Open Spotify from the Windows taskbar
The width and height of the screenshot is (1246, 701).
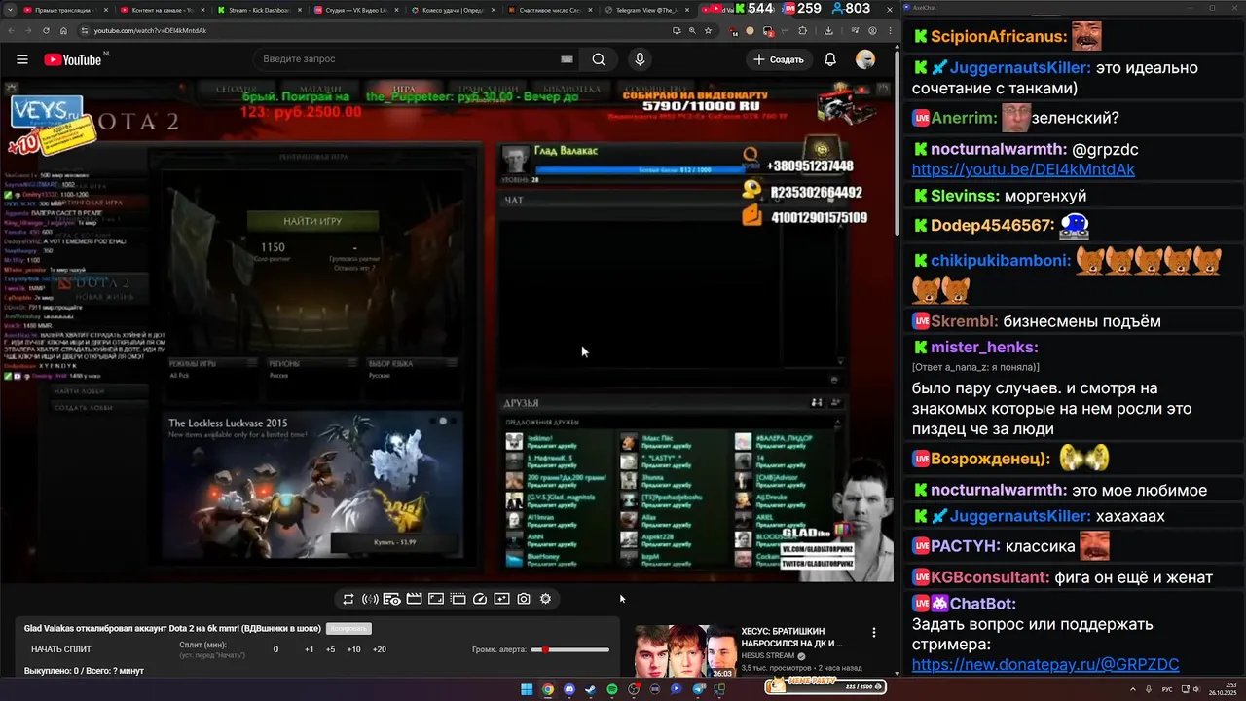pyautogui.click(x=612, y=689)
